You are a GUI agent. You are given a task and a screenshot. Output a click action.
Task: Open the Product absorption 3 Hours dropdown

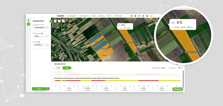[41, 36]
